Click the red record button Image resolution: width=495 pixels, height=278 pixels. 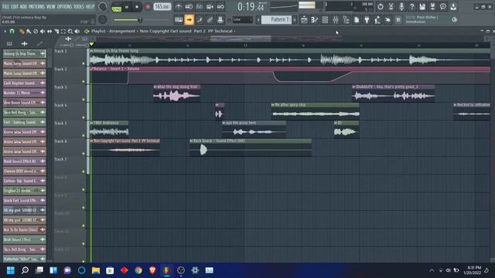point(148,7)
